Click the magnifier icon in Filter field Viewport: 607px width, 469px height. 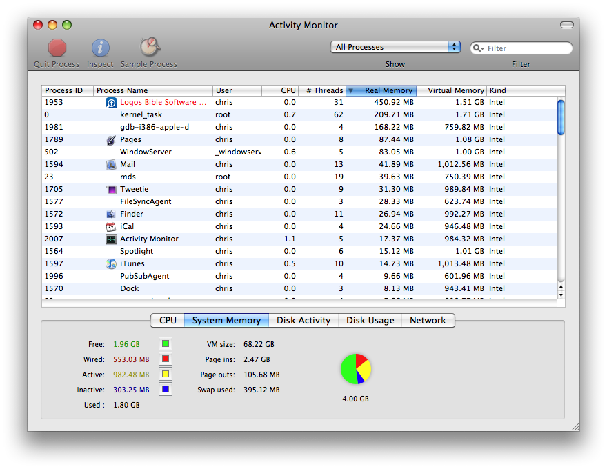tap(478, 48)
